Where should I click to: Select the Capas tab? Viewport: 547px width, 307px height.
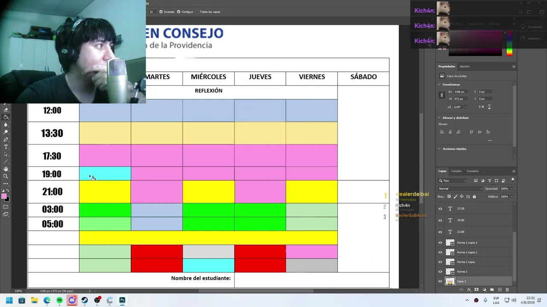pos(442,171)
